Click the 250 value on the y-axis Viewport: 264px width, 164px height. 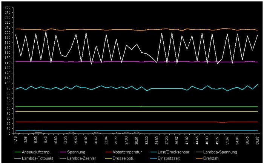tap(7, 8)
